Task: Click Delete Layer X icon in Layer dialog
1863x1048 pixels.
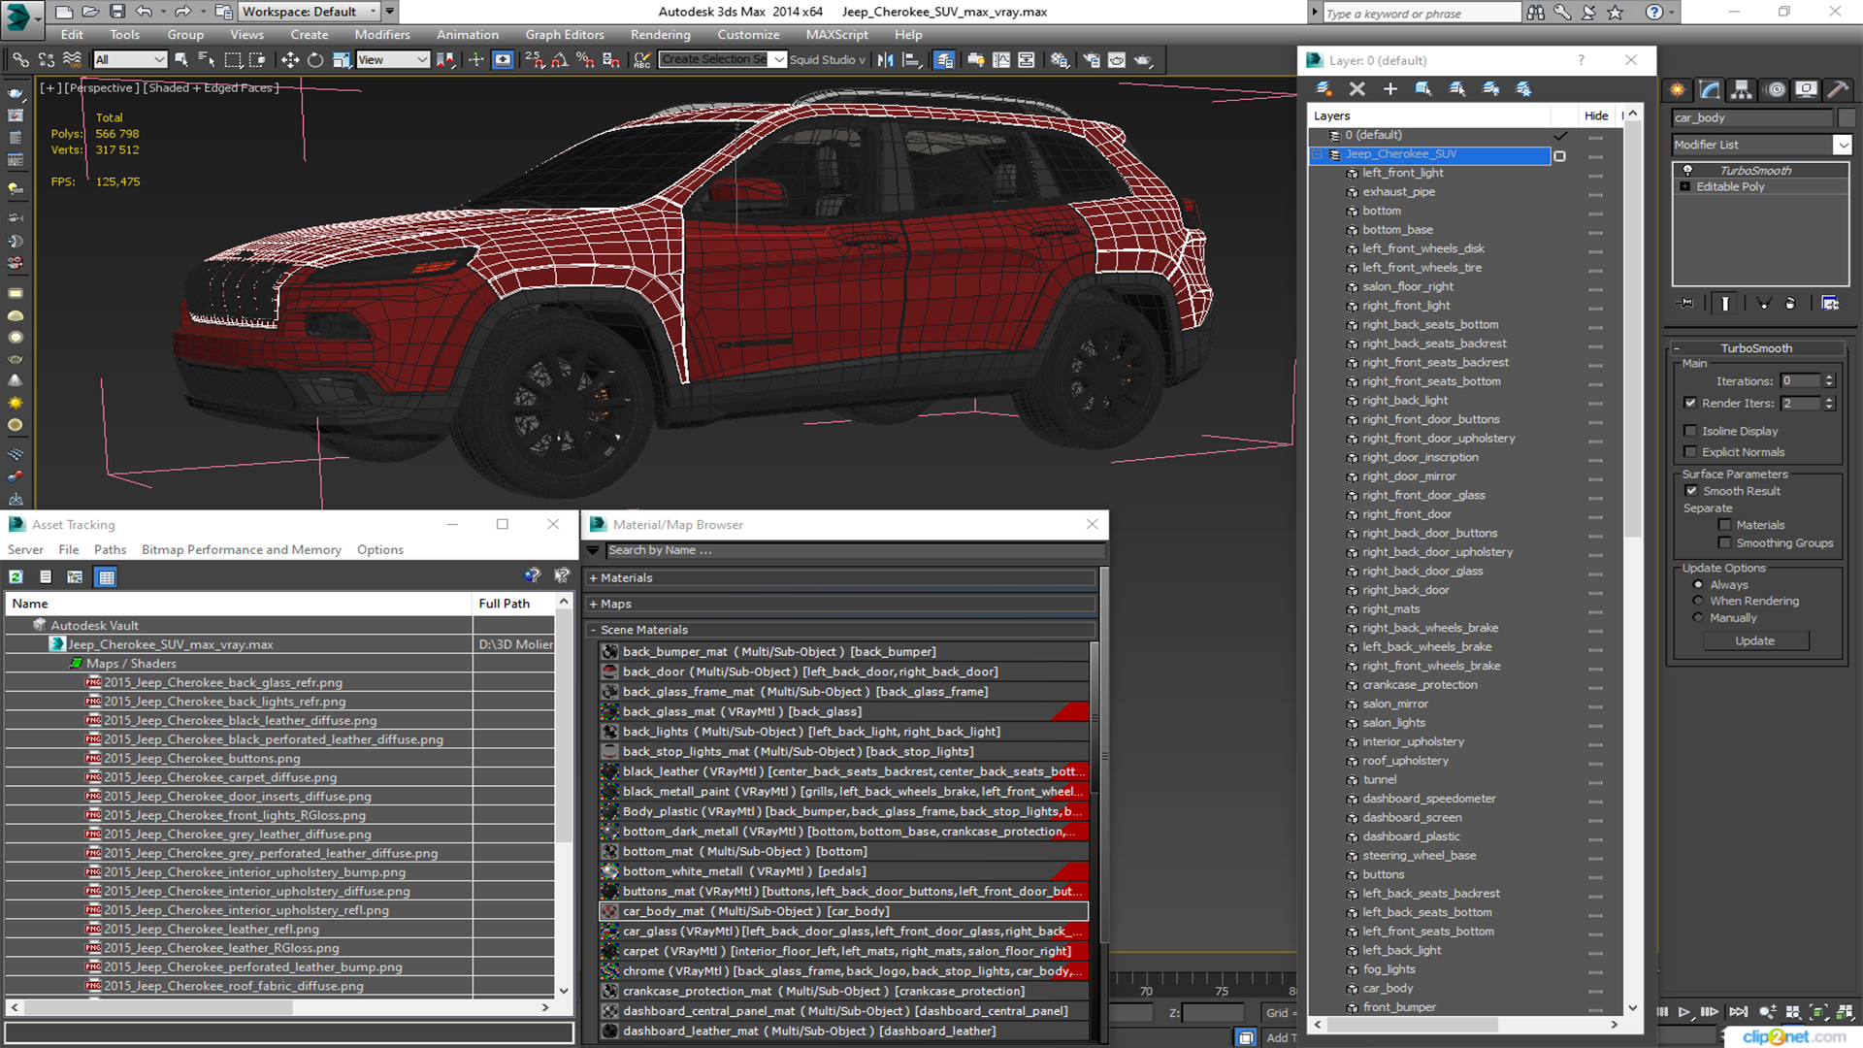Action: pos(1357,89)
